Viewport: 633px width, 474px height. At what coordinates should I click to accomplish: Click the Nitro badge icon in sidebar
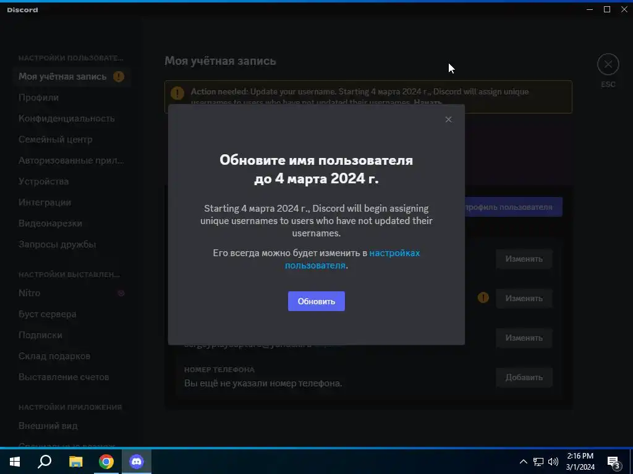tap(121, 293)
